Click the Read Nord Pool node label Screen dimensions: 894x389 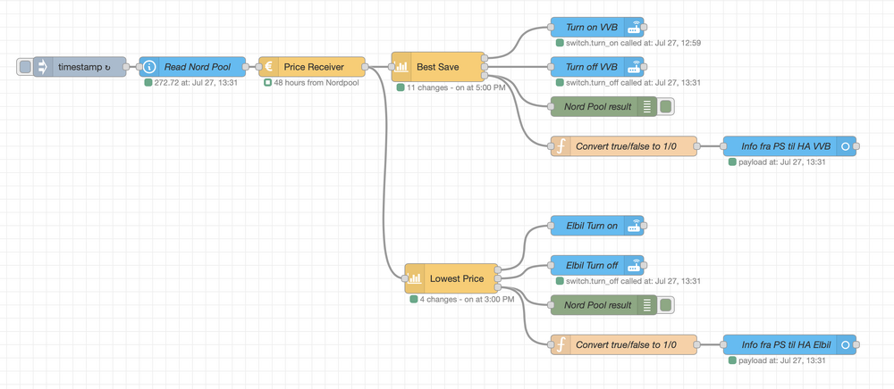[x=198, y=67]
